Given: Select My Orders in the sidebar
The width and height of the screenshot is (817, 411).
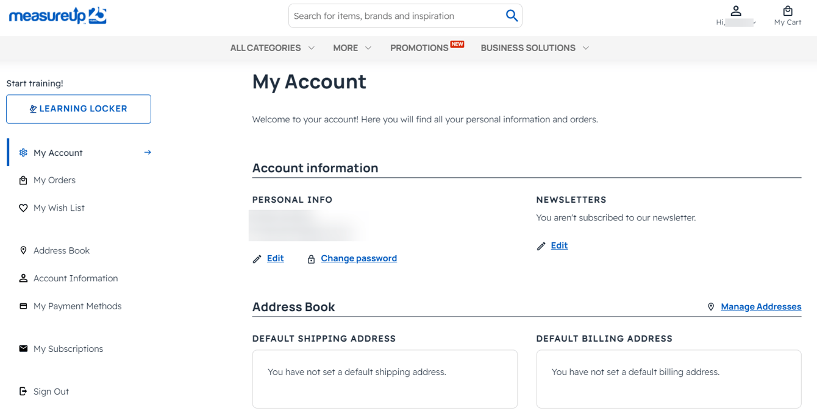Looking at the screenshot, I should point(55,180).
